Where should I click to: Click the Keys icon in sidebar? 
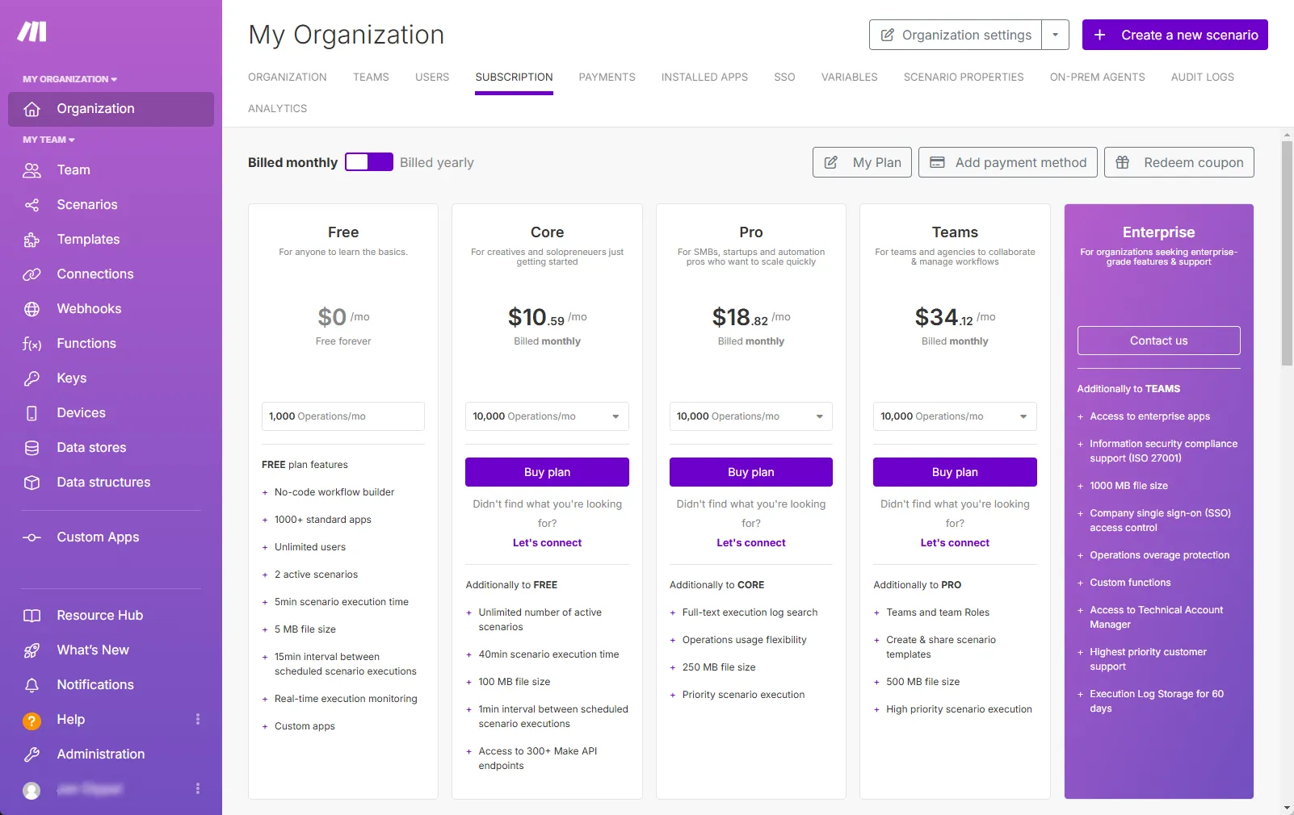pyautogui.click(x=32, y=378)
